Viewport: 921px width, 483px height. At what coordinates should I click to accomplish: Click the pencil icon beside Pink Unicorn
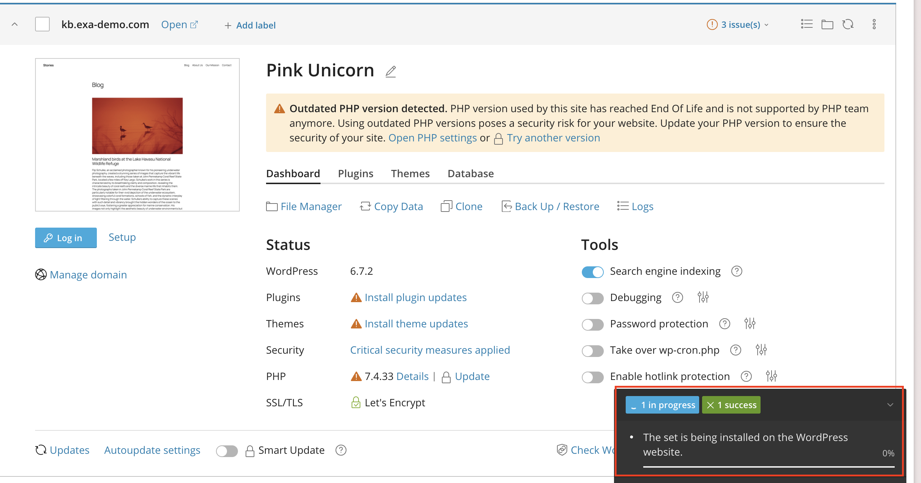click(391, 71)
